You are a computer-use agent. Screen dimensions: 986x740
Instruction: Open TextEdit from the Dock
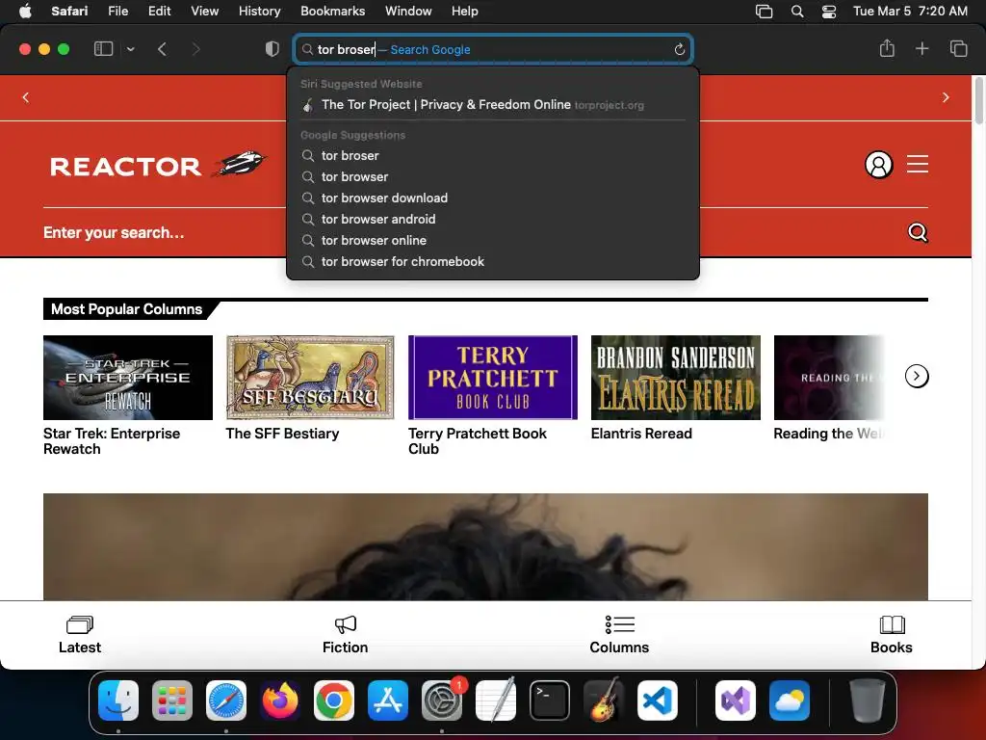pos(496,700)
